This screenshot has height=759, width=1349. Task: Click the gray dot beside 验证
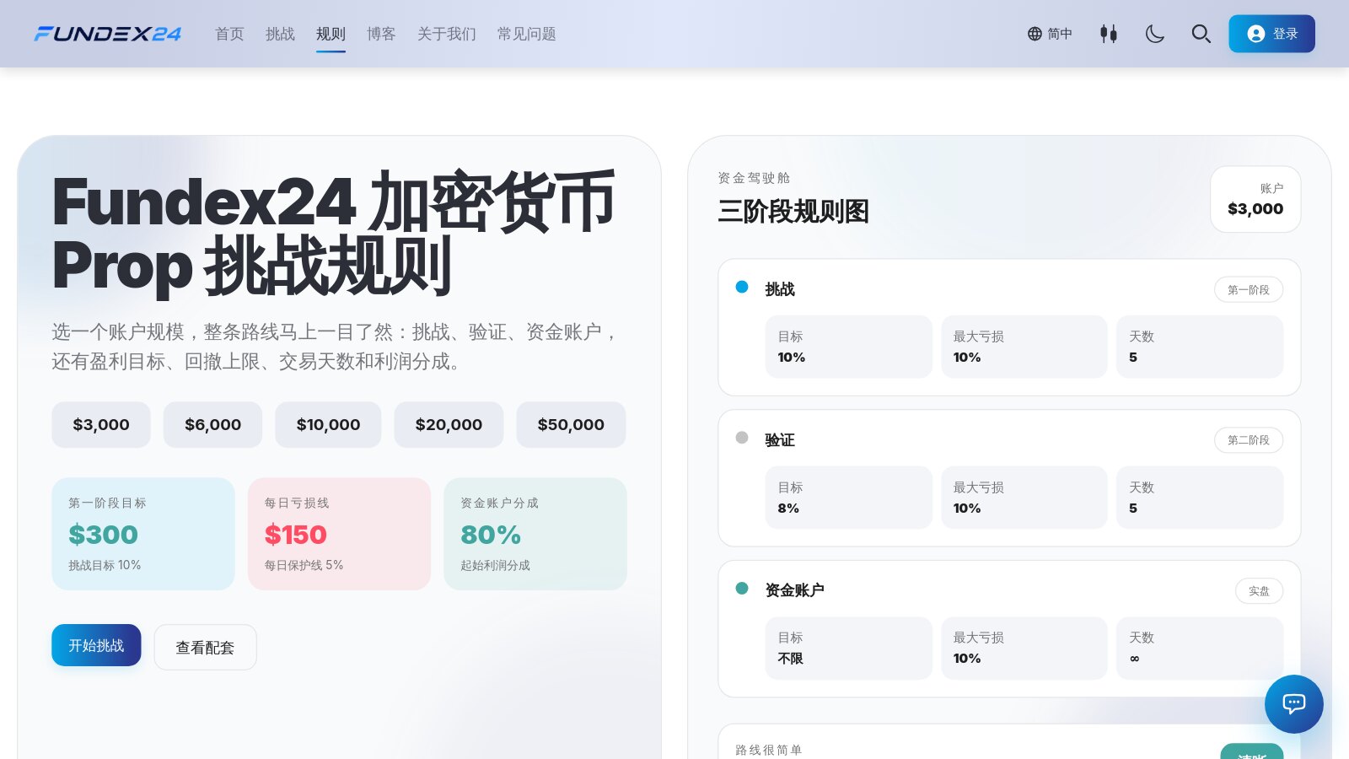click(x=742, y=438)
